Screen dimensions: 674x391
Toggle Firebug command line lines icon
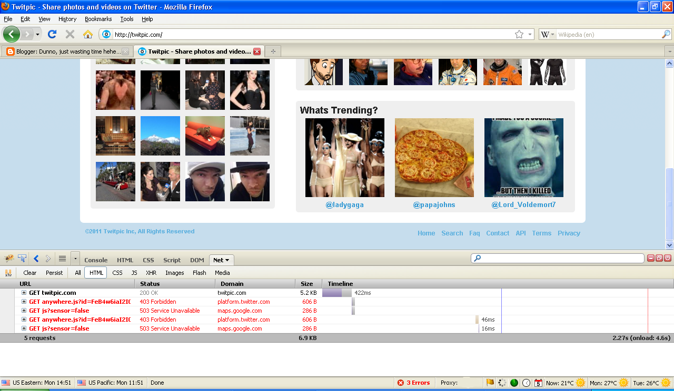coord(62,259)
